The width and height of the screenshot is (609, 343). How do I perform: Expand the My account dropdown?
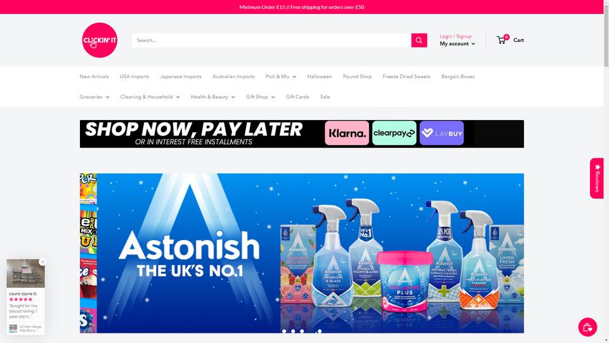[457, 44]
